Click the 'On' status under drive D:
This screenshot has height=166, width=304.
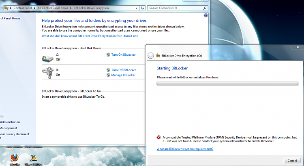coord(58,75)
